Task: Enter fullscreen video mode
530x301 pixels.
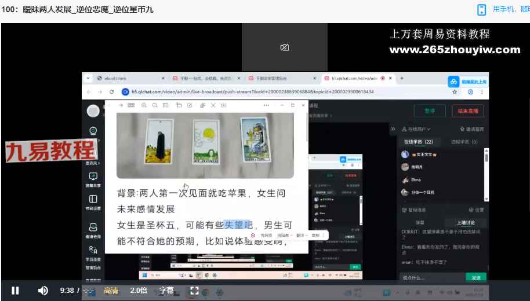Action: tap(194, 291)
